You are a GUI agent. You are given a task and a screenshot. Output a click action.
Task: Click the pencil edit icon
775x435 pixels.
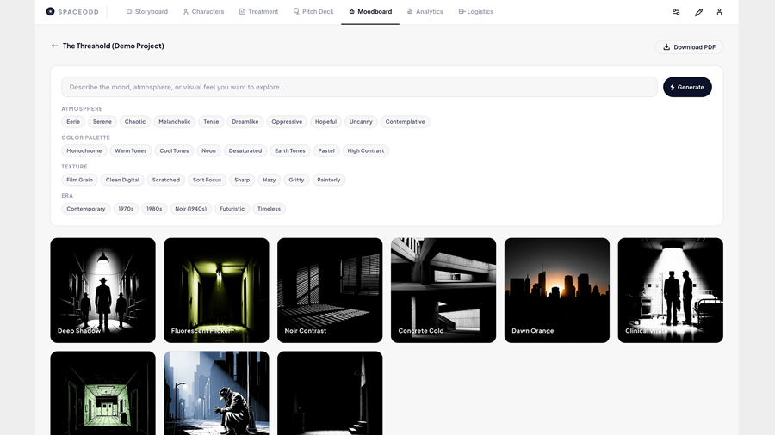[x=698, y=12]
